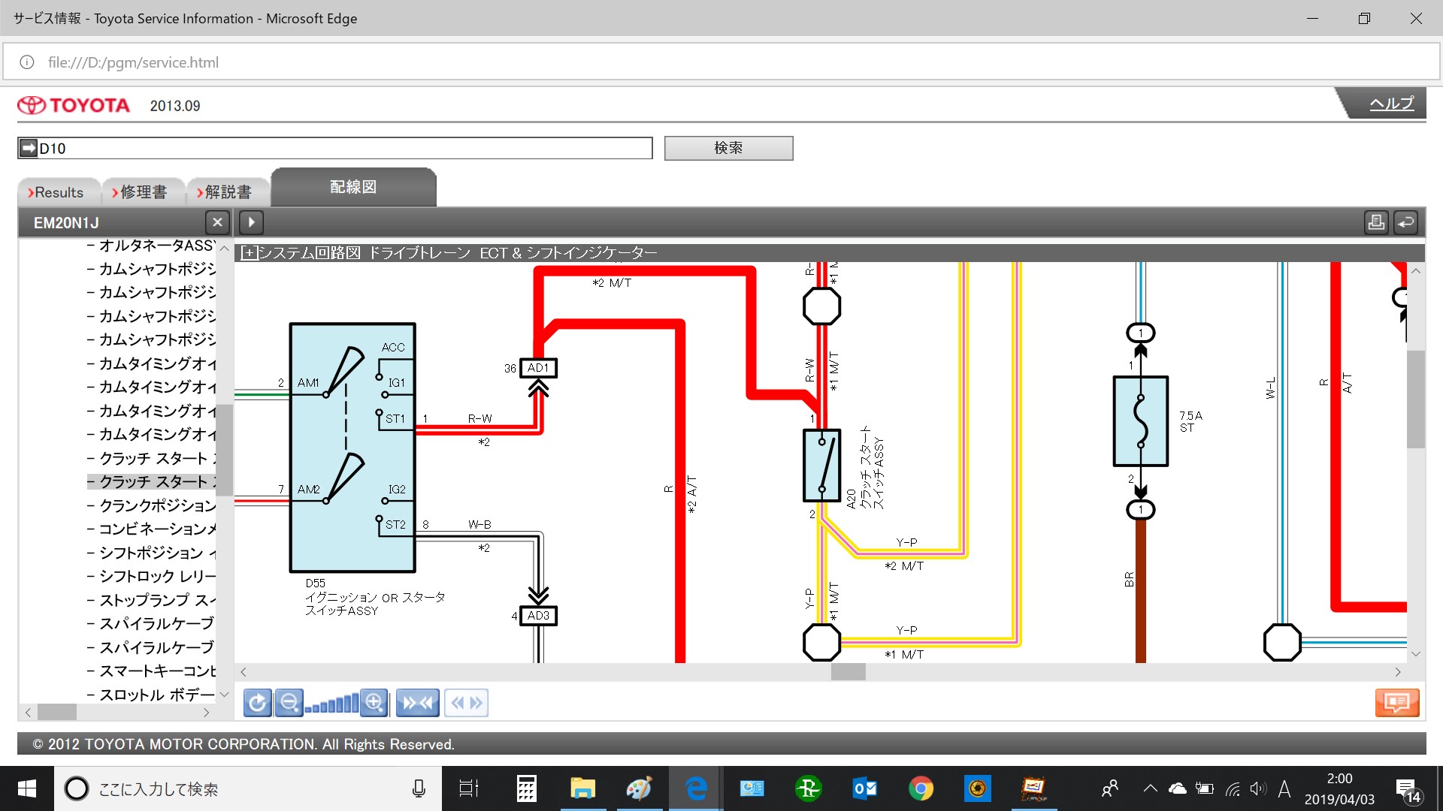Image resolution: width=1443 pixels, height=811 pixels.
Task: Select クランクポジション item in tree
Action: (x=157, y=505)
